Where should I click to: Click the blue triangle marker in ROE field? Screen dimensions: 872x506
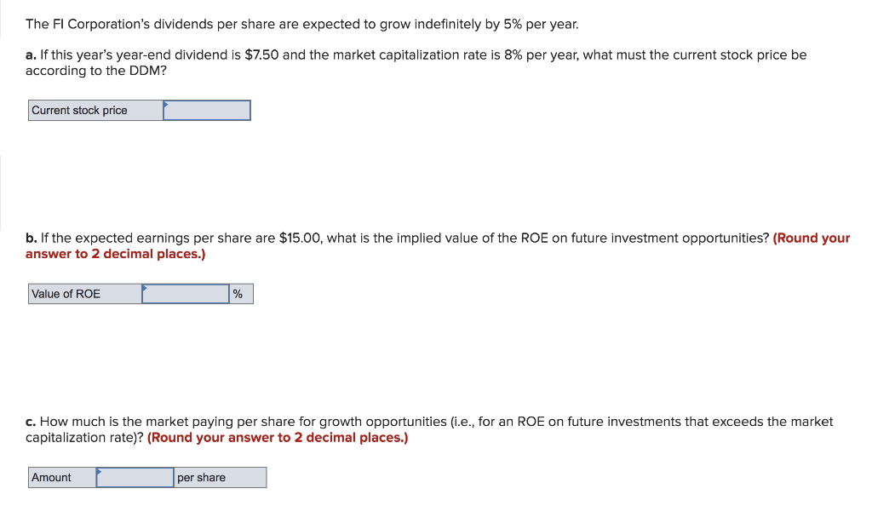coord(145,287)
